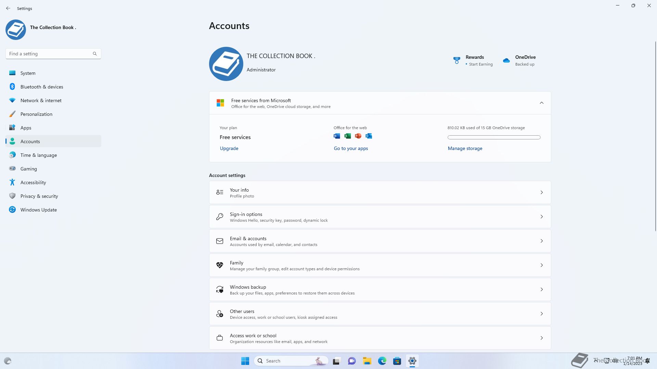Image resolution: width=657 pixels, height=369 pixels.
Task: Click the Find a setting search box
Action: tap(53, 54)
